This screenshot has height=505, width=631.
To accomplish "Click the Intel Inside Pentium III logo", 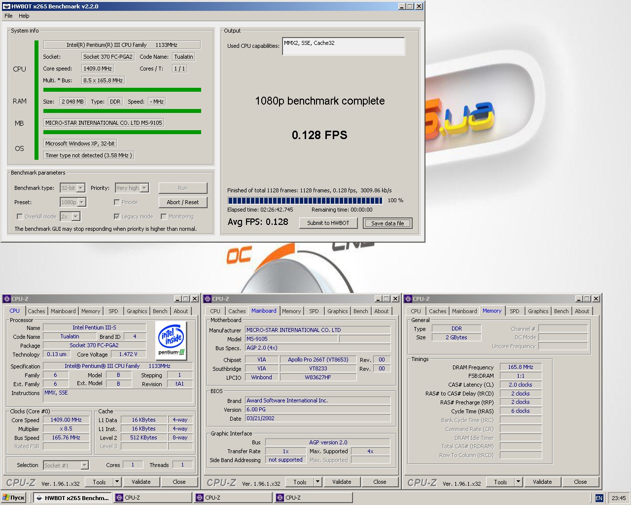I will point(171,340).
